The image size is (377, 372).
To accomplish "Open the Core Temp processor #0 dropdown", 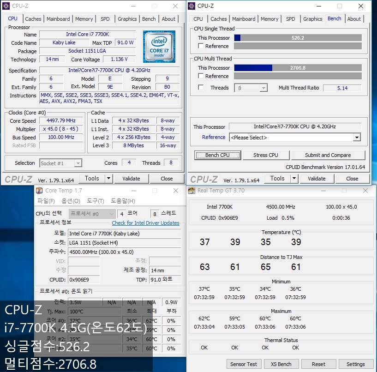I will [92, 214].
